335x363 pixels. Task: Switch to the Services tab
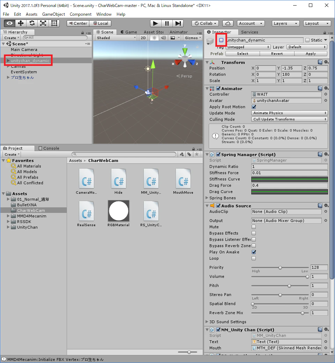coord(250,32)
